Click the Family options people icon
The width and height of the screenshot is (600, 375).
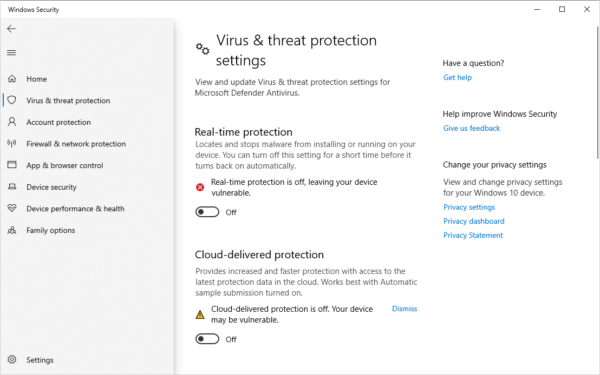12,230
